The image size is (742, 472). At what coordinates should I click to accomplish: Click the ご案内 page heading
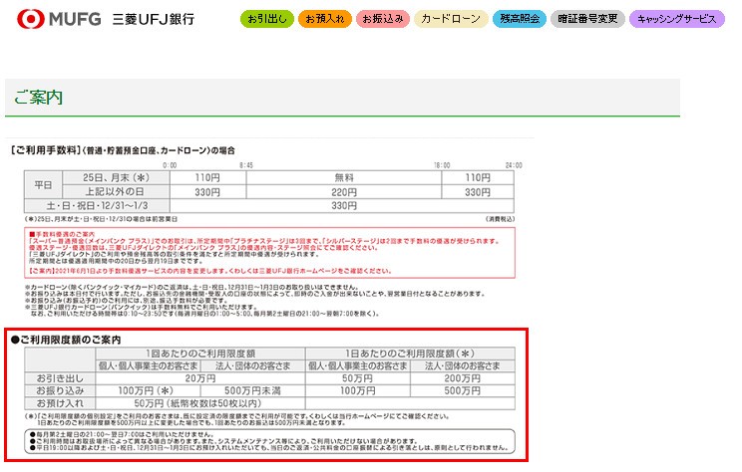[38, 97]
